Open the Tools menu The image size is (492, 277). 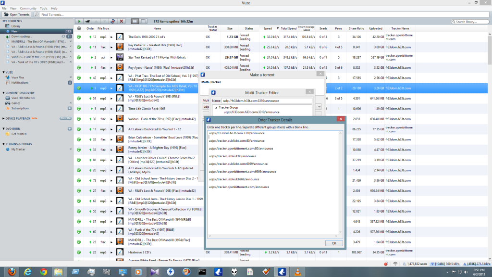click(x=44, y=9)
